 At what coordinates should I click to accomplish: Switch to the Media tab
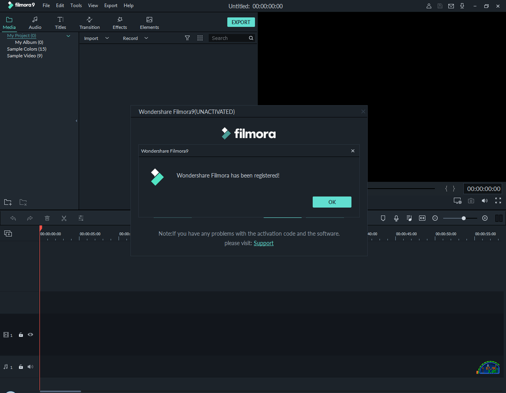click(x=9, y=23)
